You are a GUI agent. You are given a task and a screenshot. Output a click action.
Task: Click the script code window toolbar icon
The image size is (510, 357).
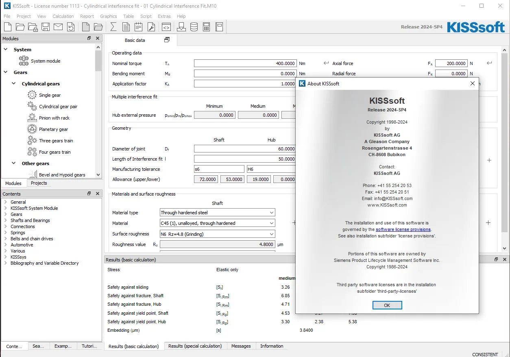pyautogui.click(x=166, y=27)
